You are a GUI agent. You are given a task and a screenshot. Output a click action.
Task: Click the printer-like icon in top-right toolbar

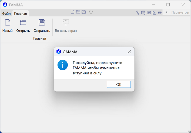pyautogui.click(x=160, y=12)
